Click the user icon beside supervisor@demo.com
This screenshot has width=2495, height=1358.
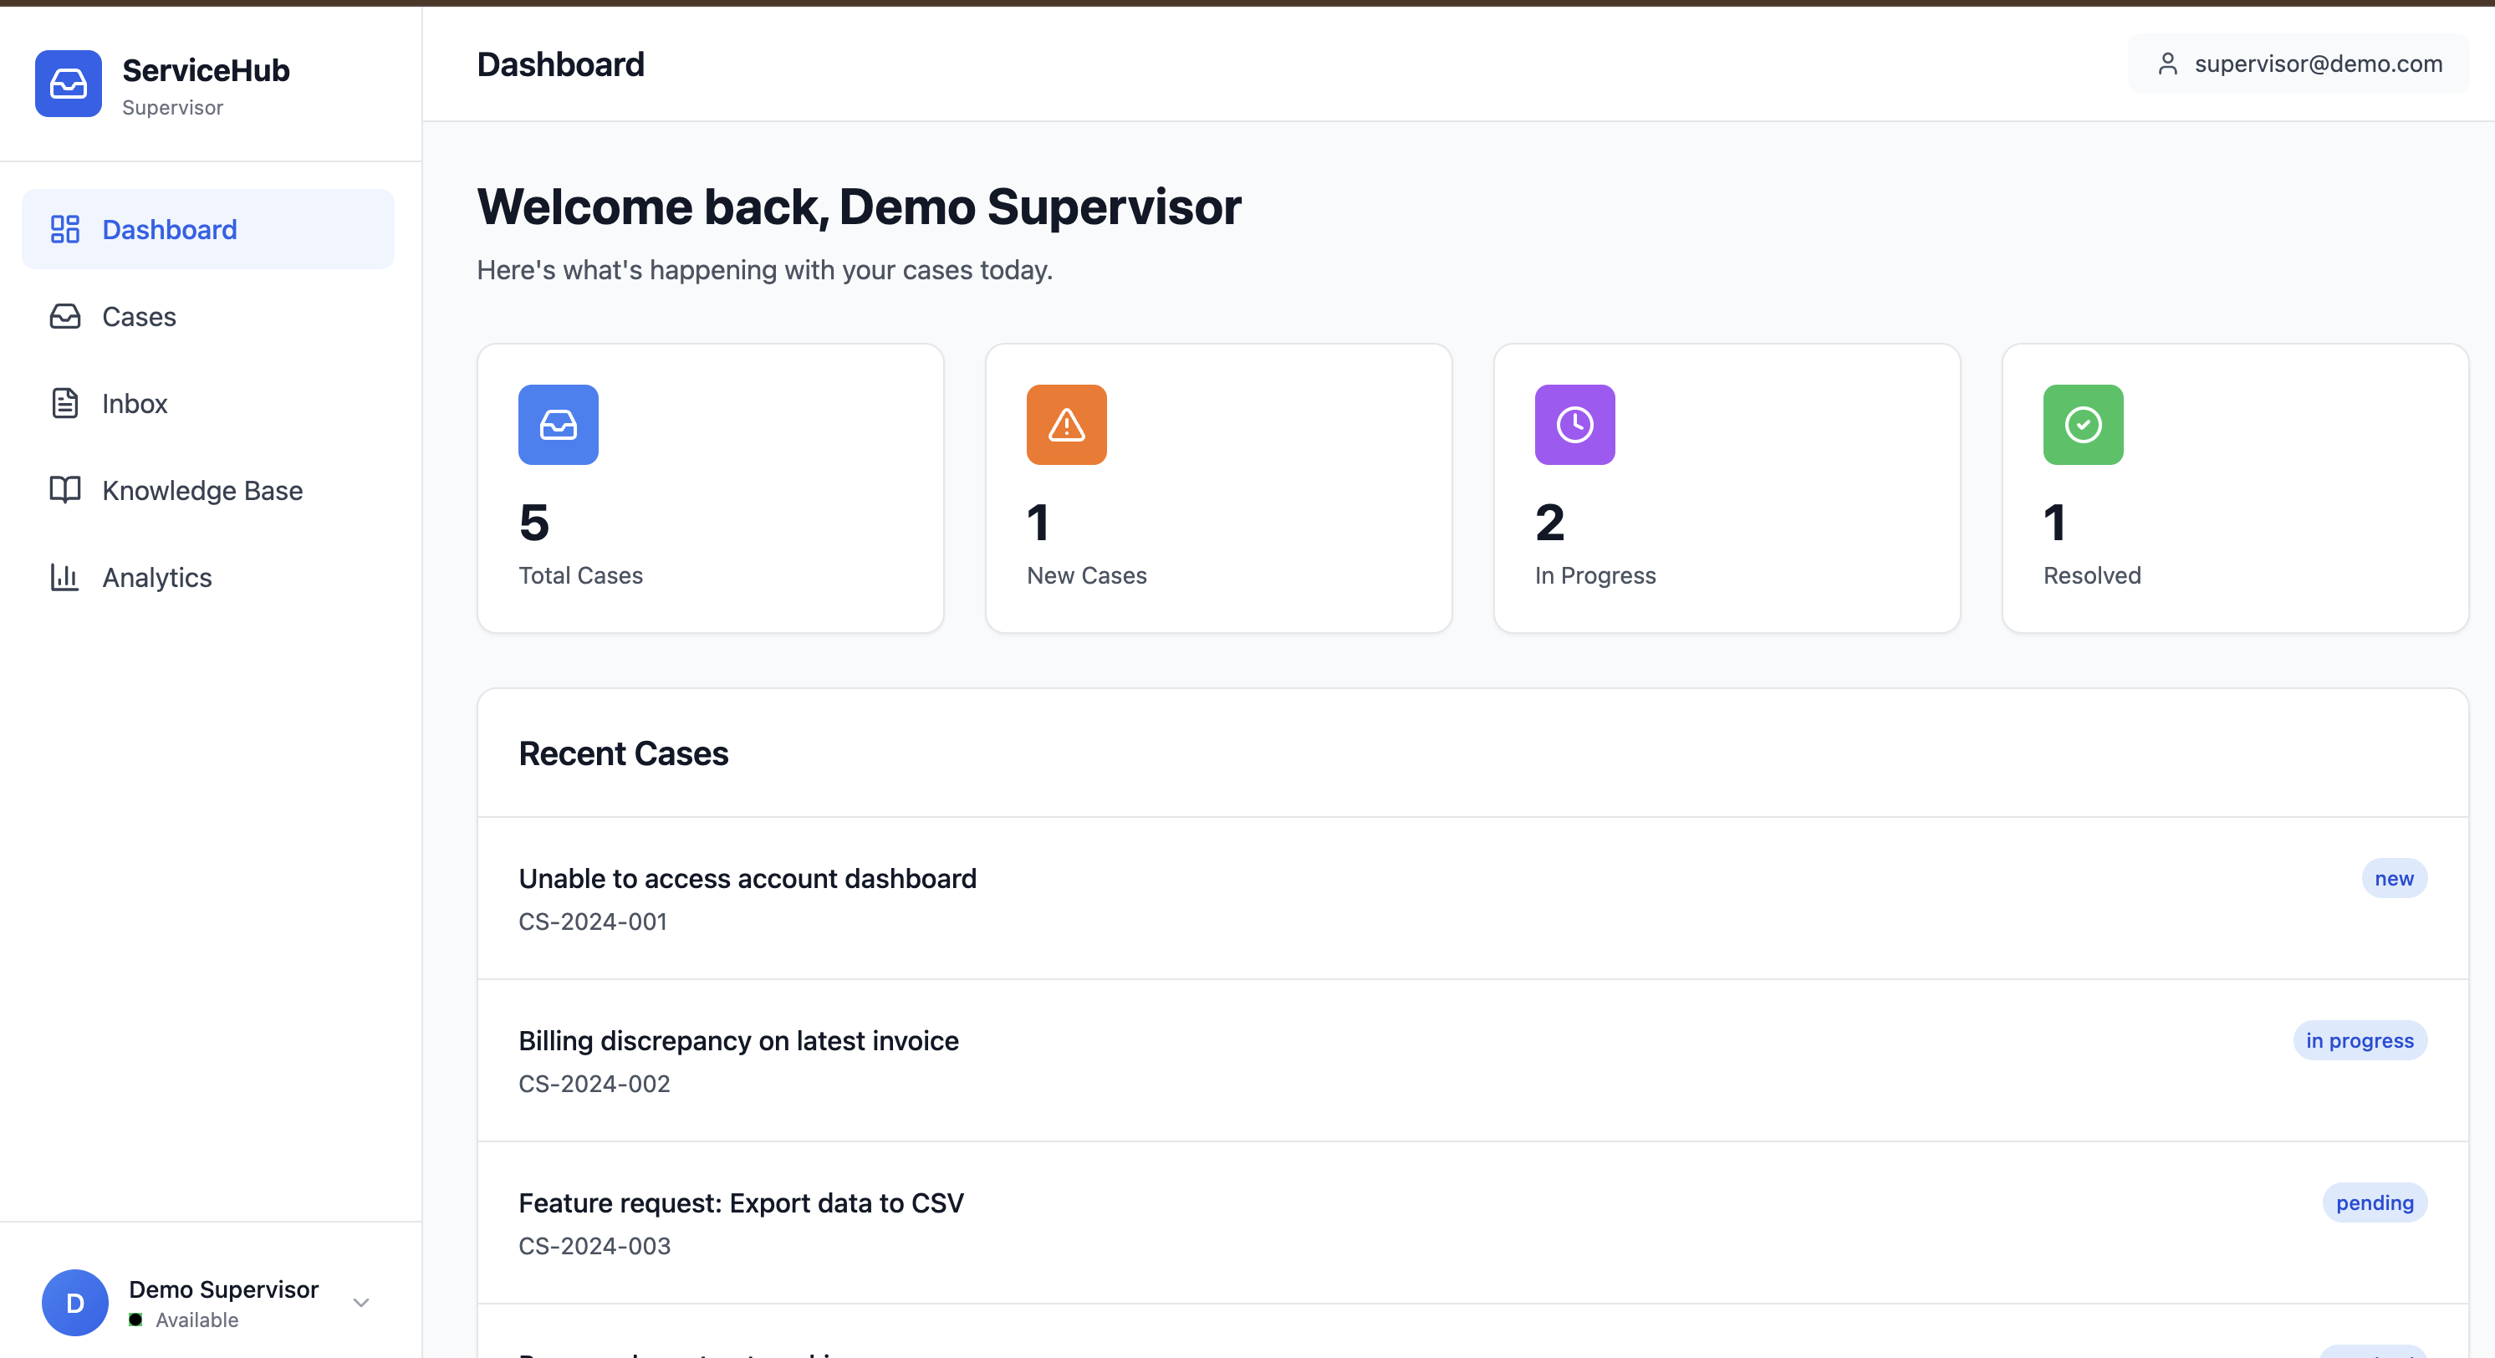pos(2169,64)
